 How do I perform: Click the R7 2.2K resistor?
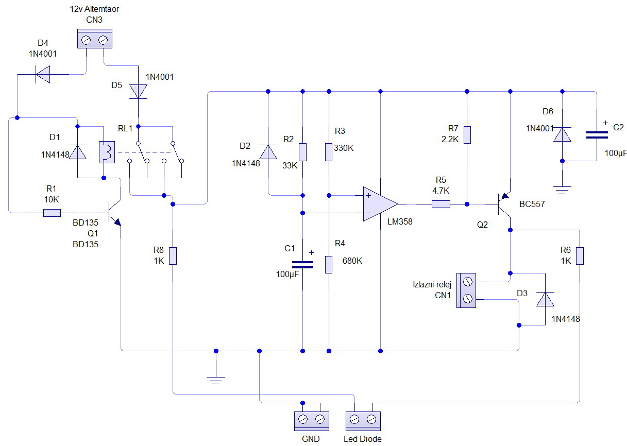tap(467, 134)
